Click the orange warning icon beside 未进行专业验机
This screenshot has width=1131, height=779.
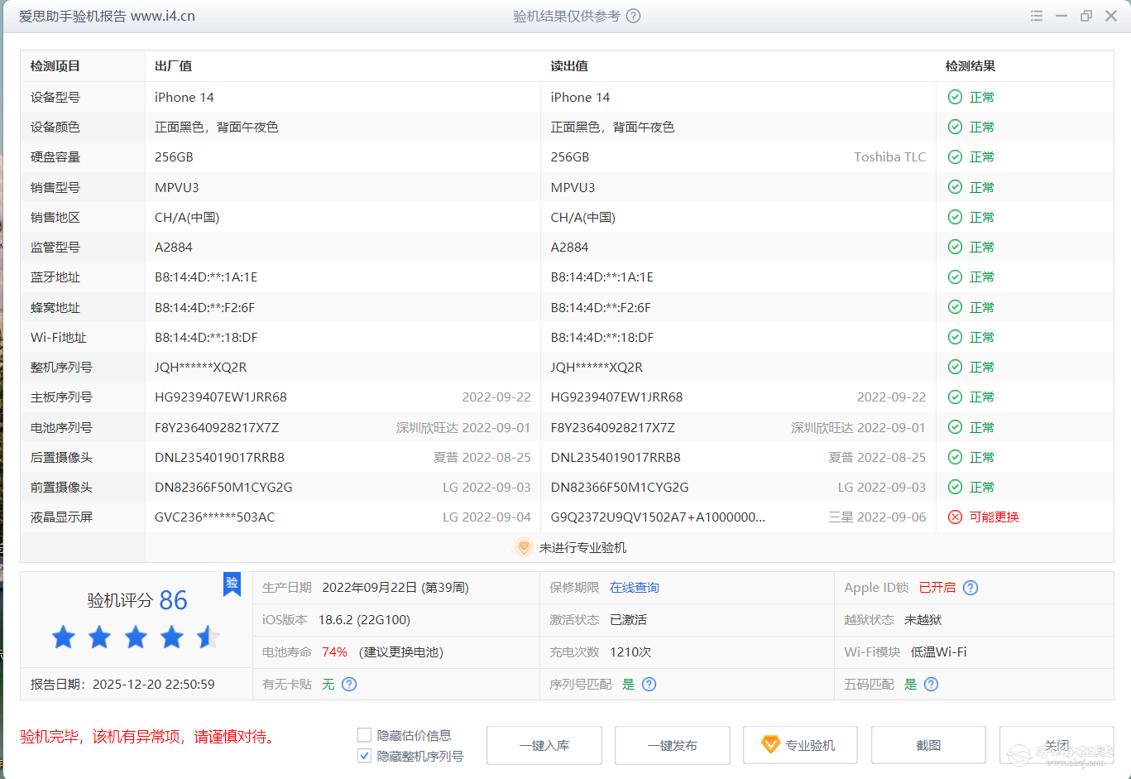[x=524, y=547]
